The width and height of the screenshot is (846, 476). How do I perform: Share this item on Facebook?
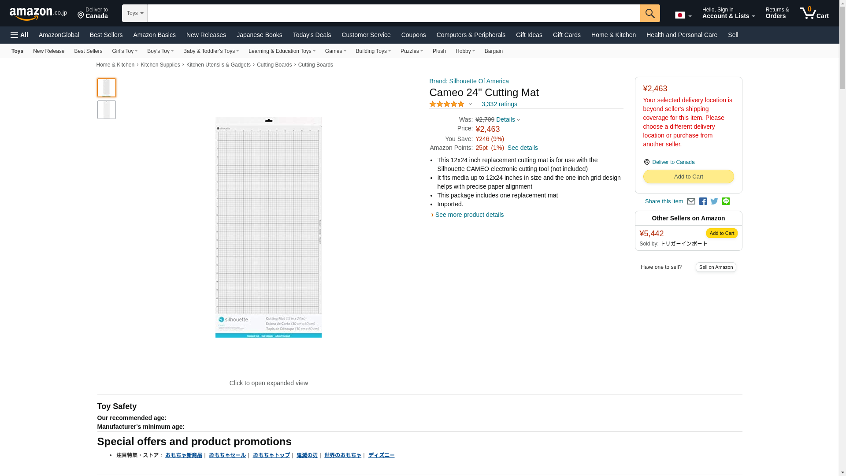(x=703, y=201)
